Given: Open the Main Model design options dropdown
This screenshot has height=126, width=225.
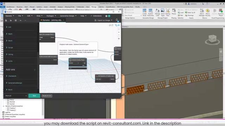Looking at the screenshot, I should [x=133, y=15].
